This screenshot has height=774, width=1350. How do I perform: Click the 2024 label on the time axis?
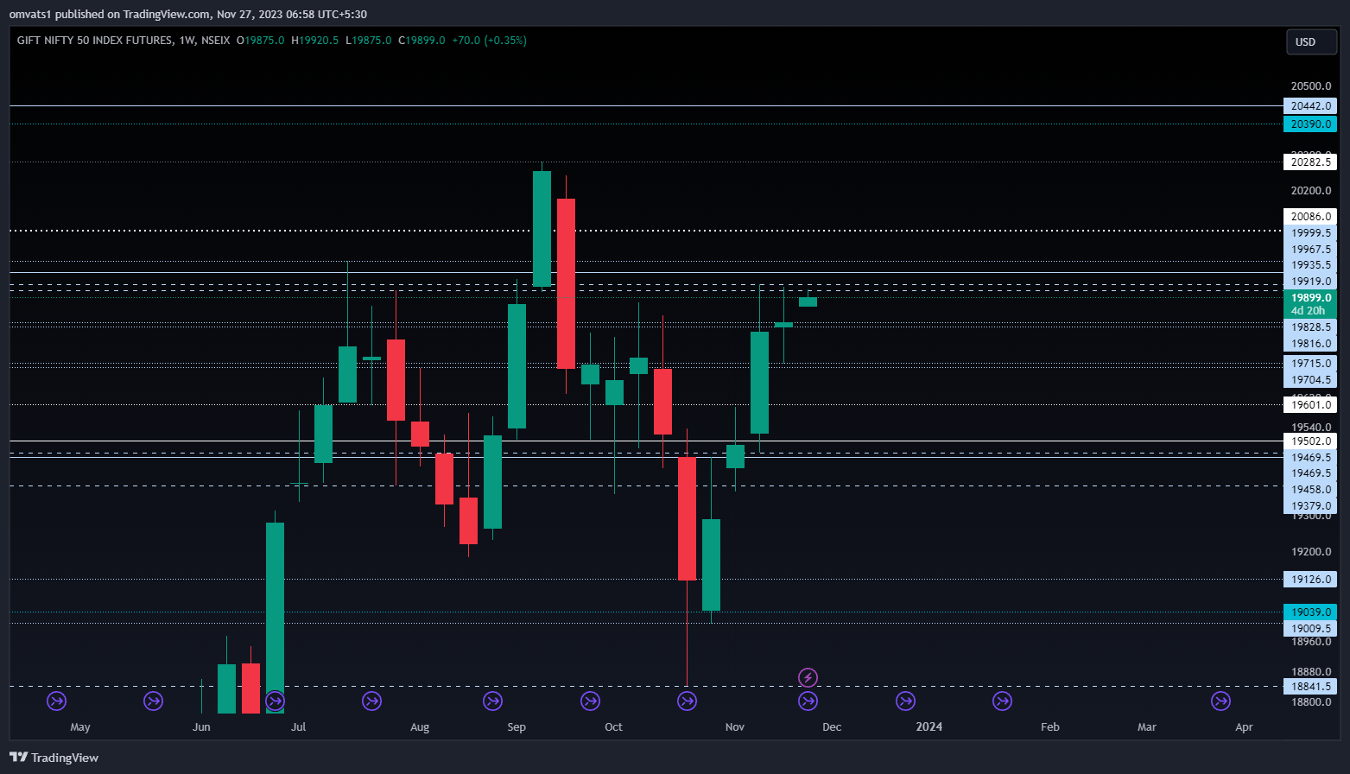[x=929, y=727]
